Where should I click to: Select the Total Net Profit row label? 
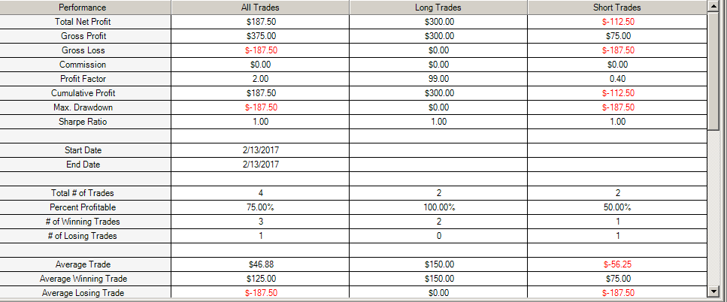pos(83,22)
